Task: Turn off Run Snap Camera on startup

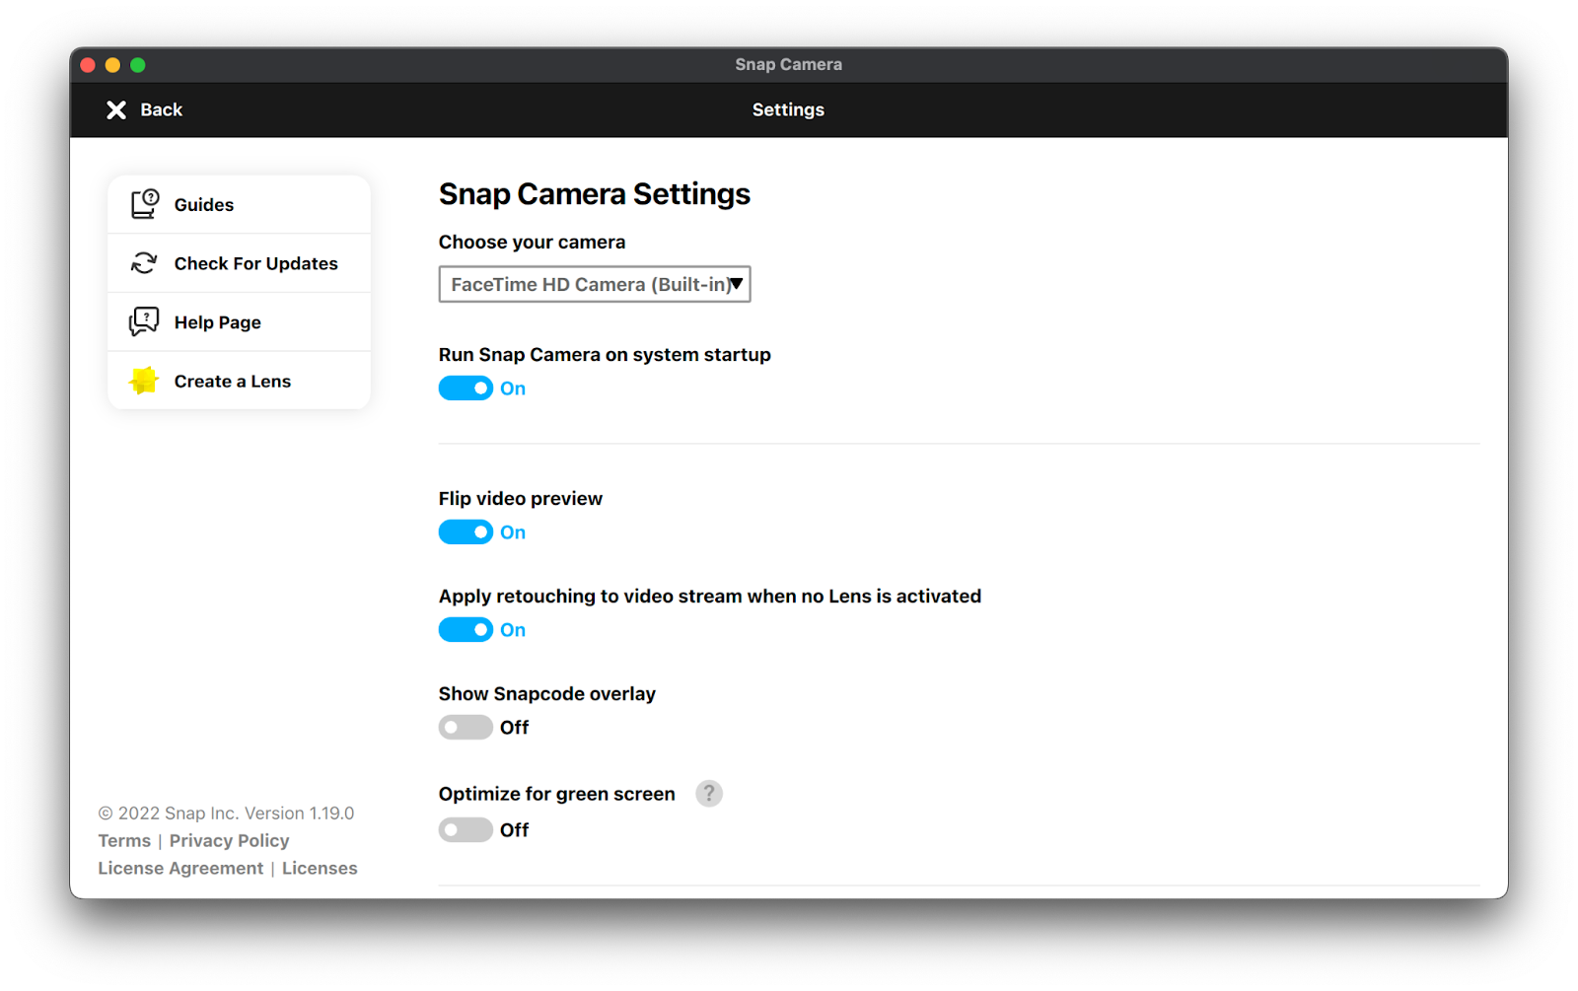Action: tap(466, 389)
